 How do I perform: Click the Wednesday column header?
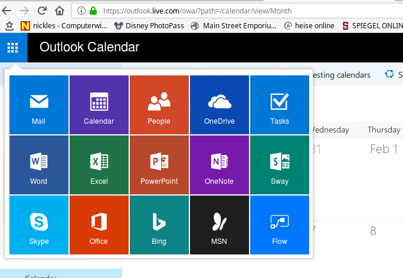click(331, 130)
